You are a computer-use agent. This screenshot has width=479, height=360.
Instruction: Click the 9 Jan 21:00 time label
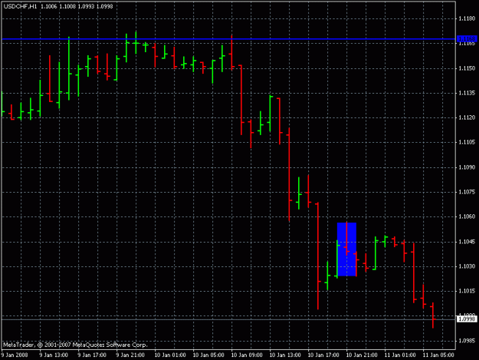tap(130, 355)
